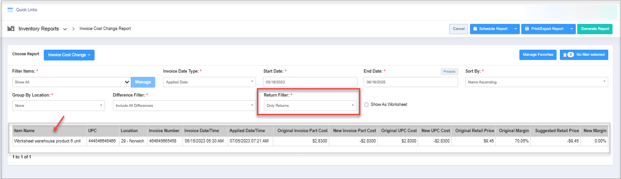This screenshot has width=621, height=179.
Task: Click the Generate Report button
Action: tap(595, 29)
